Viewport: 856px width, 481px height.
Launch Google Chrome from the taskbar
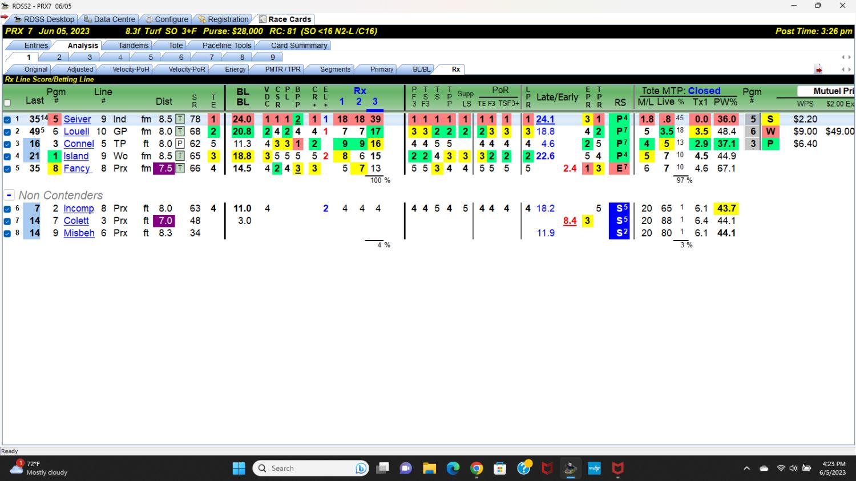click(477, 468)
